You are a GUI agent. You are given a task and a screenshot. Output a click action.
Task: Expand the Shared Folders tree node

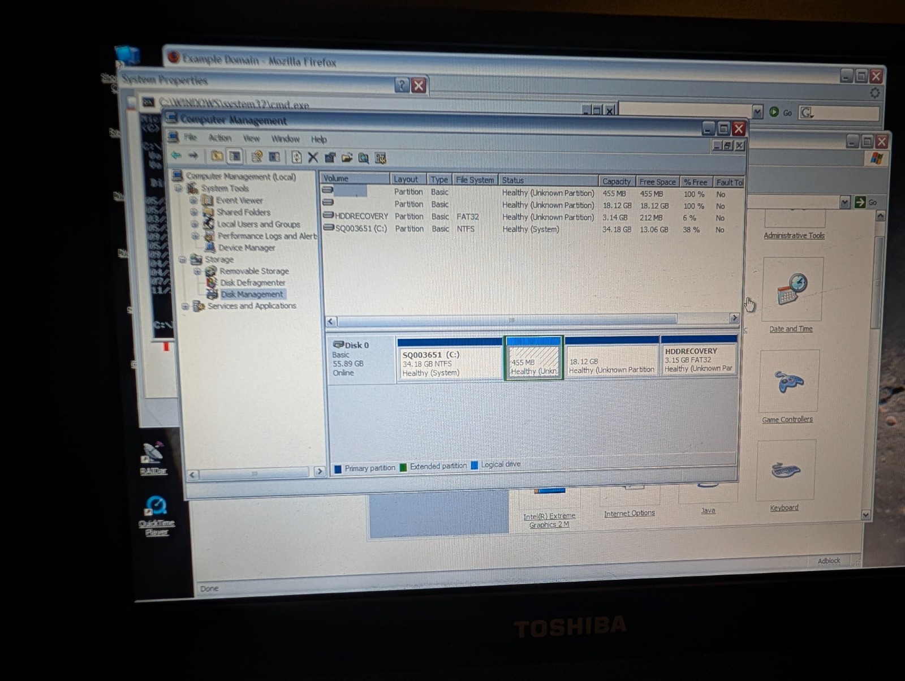pos(195,212)
